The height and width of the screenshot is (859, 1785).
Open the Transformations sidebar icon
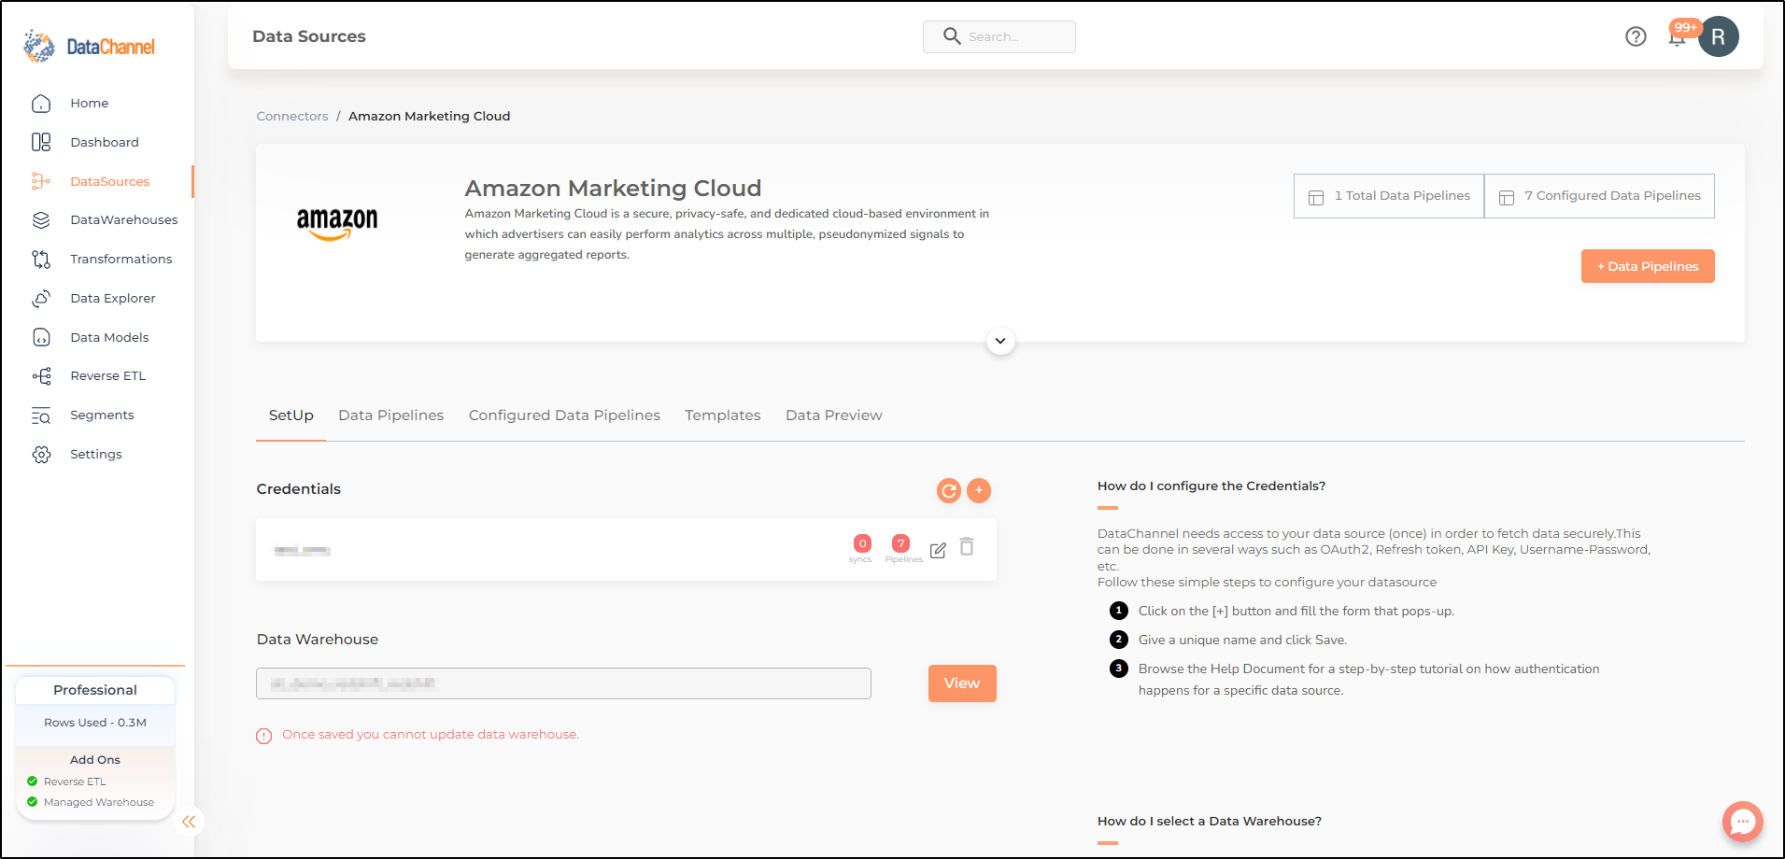(41, 260)
